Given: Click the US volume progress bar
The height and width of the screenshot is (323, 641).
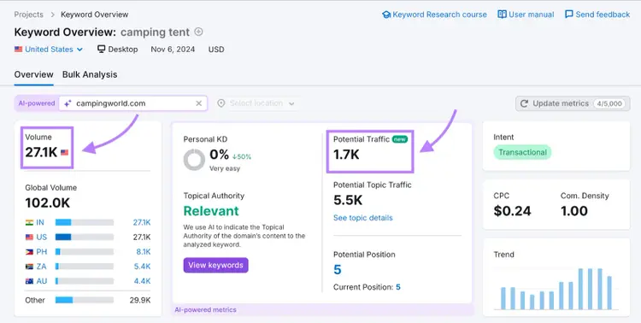Looking at the screenshot, I should point(85,238).
